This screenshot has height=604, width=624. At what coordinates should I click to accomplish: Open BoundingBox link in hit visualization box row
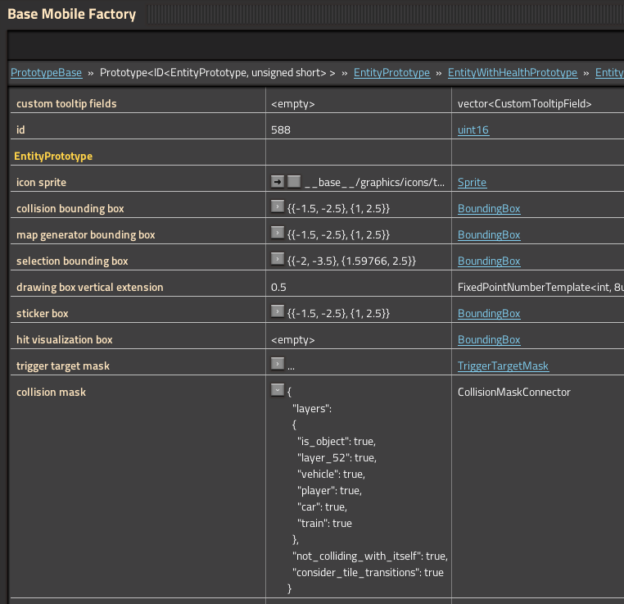click(489, 339)
